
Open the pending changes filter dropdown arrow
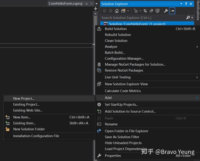140,11
